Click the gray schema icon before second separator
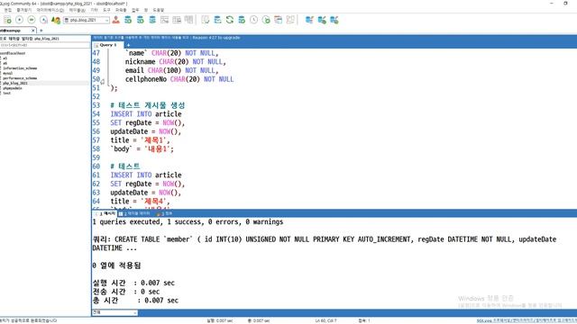The image size is (577, 324). coord(290,20)
